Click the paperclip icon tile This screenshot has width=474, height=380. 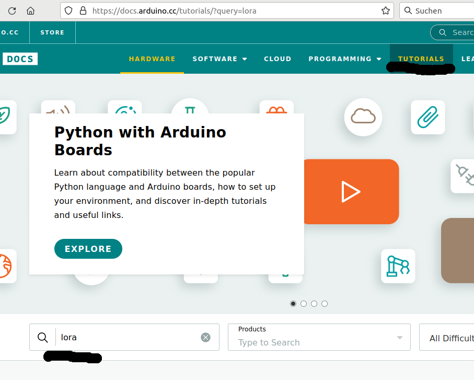427,117
